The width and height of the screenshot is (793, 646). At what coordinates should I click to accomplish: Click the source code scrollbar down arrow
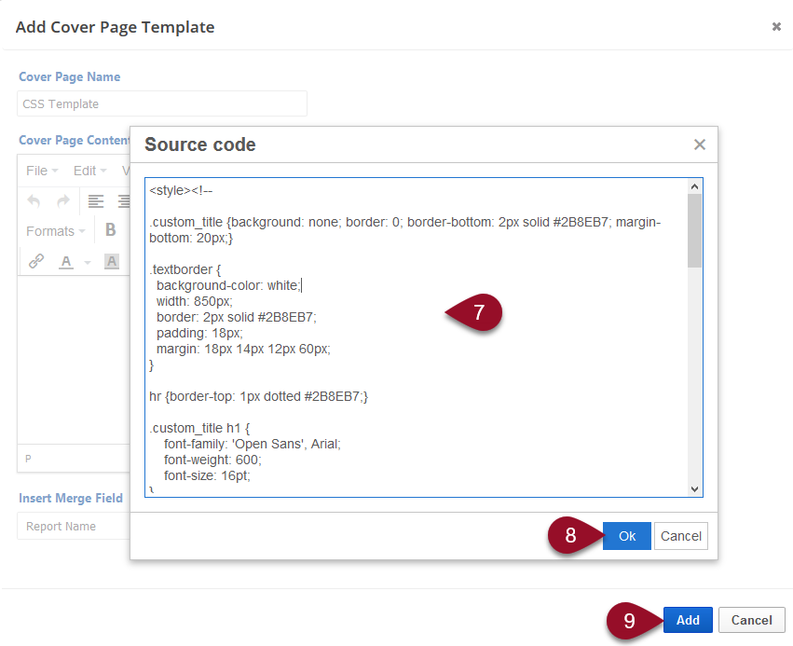click(694, 488)
